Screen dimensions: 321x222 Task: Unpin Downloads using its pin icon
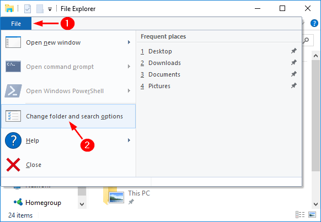tap(294, 62)
